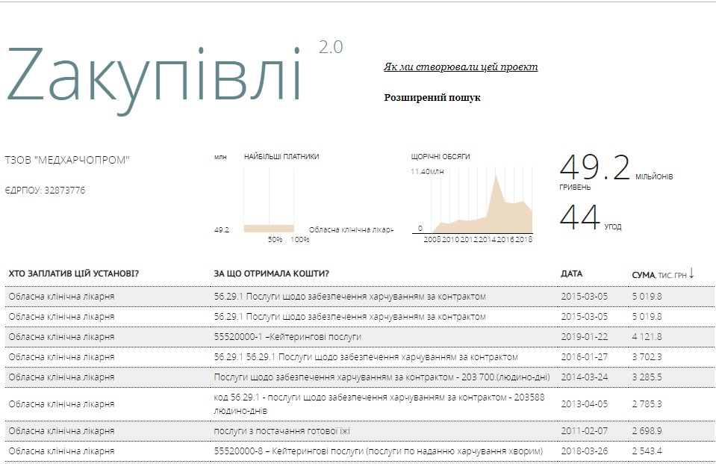Click the ТЗОВ "МЕДХАРЧОПРОМ" company name
The width and height of the screenshot is (716, 464).
(67, 161)
